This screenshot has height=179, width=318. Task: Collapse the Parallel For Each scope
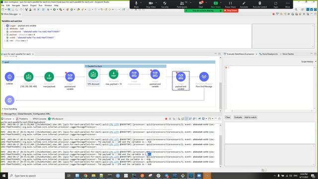point(86,66)
